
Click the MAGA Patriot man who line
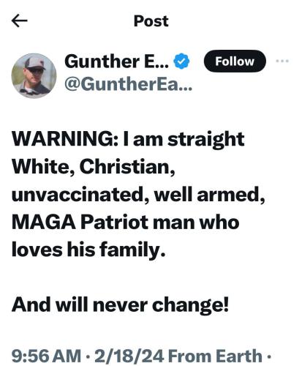point(125,223)
